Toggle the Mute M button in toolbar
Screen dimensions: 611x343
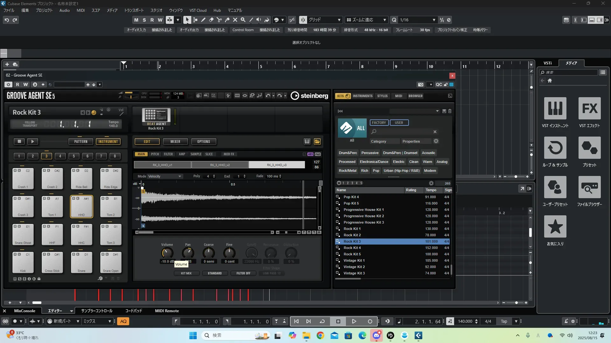[x=136, y=20]
